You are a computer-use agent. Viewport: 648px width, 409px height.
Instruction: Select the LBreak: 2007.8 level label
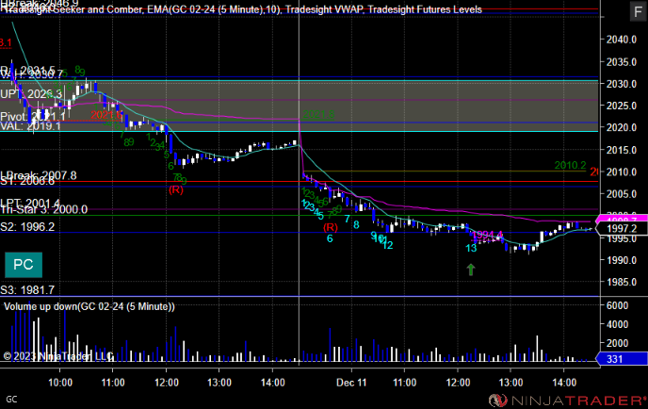[39, 175]
